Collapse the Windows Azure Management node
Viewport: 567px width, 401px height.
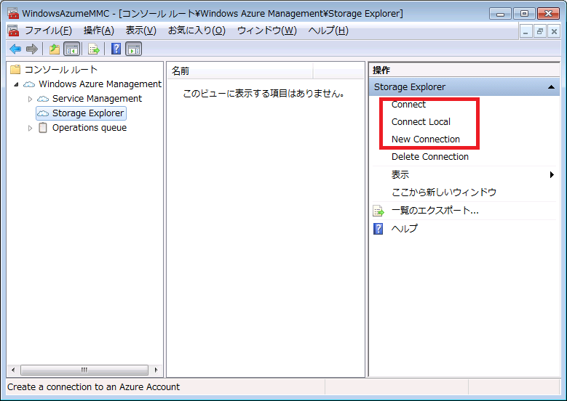tap(16, 84)
